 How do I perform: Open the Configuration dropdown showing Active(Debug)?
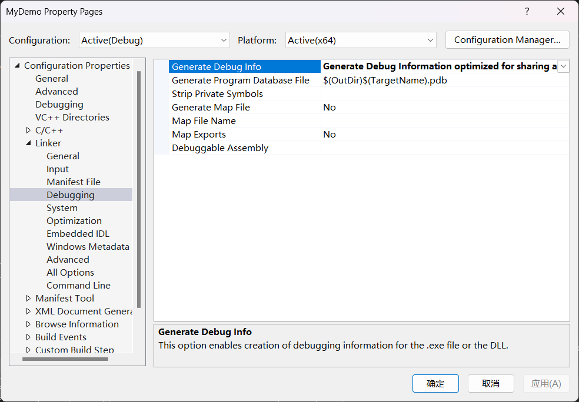(154, 40)
